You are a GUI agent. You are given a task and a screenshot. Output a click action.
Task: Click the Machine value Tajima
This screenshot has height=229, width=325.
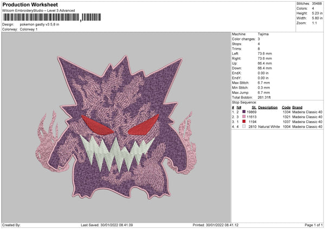tap(264, 34)
